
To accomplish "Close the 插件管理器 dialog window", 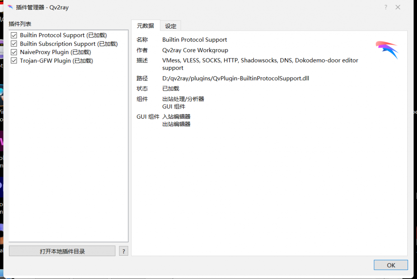I will point(398,7).
